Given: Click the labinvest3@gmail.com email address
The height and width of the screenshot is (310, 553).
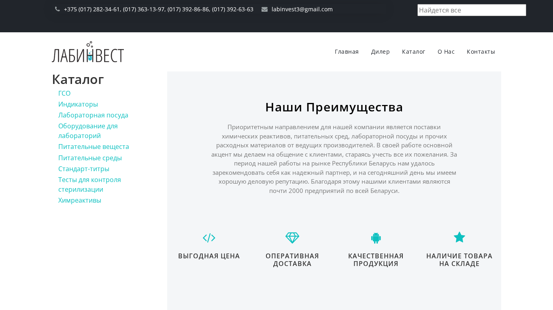Looking at the screenshot, I should coord(302,9).
